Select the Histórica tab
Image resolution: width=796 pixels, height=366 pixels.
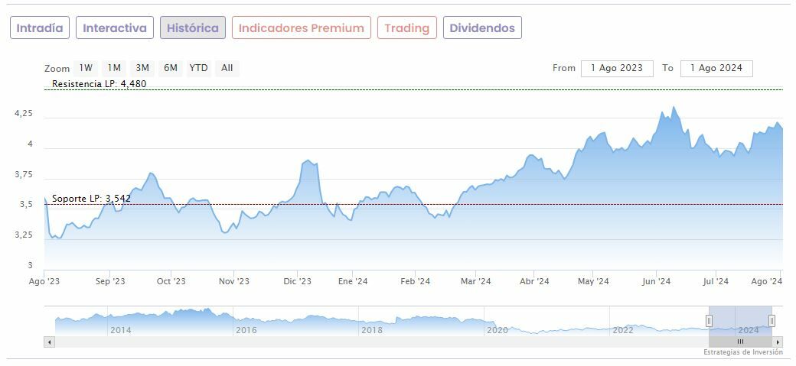coord(193,28)
